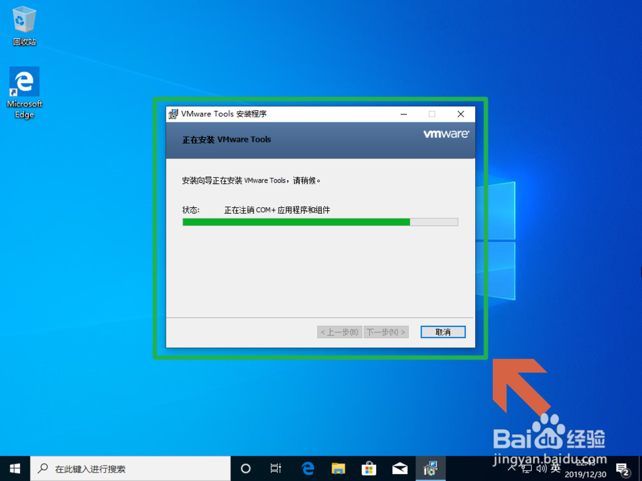
Task: Click the 2019/12/30 taskbar clock
Action: [x=586, y=469]
